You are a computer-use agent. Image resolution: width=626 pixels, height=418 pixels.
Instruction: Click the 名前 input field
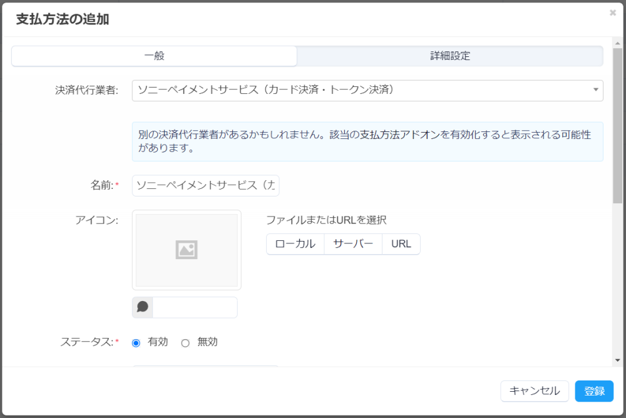[205, 186]
